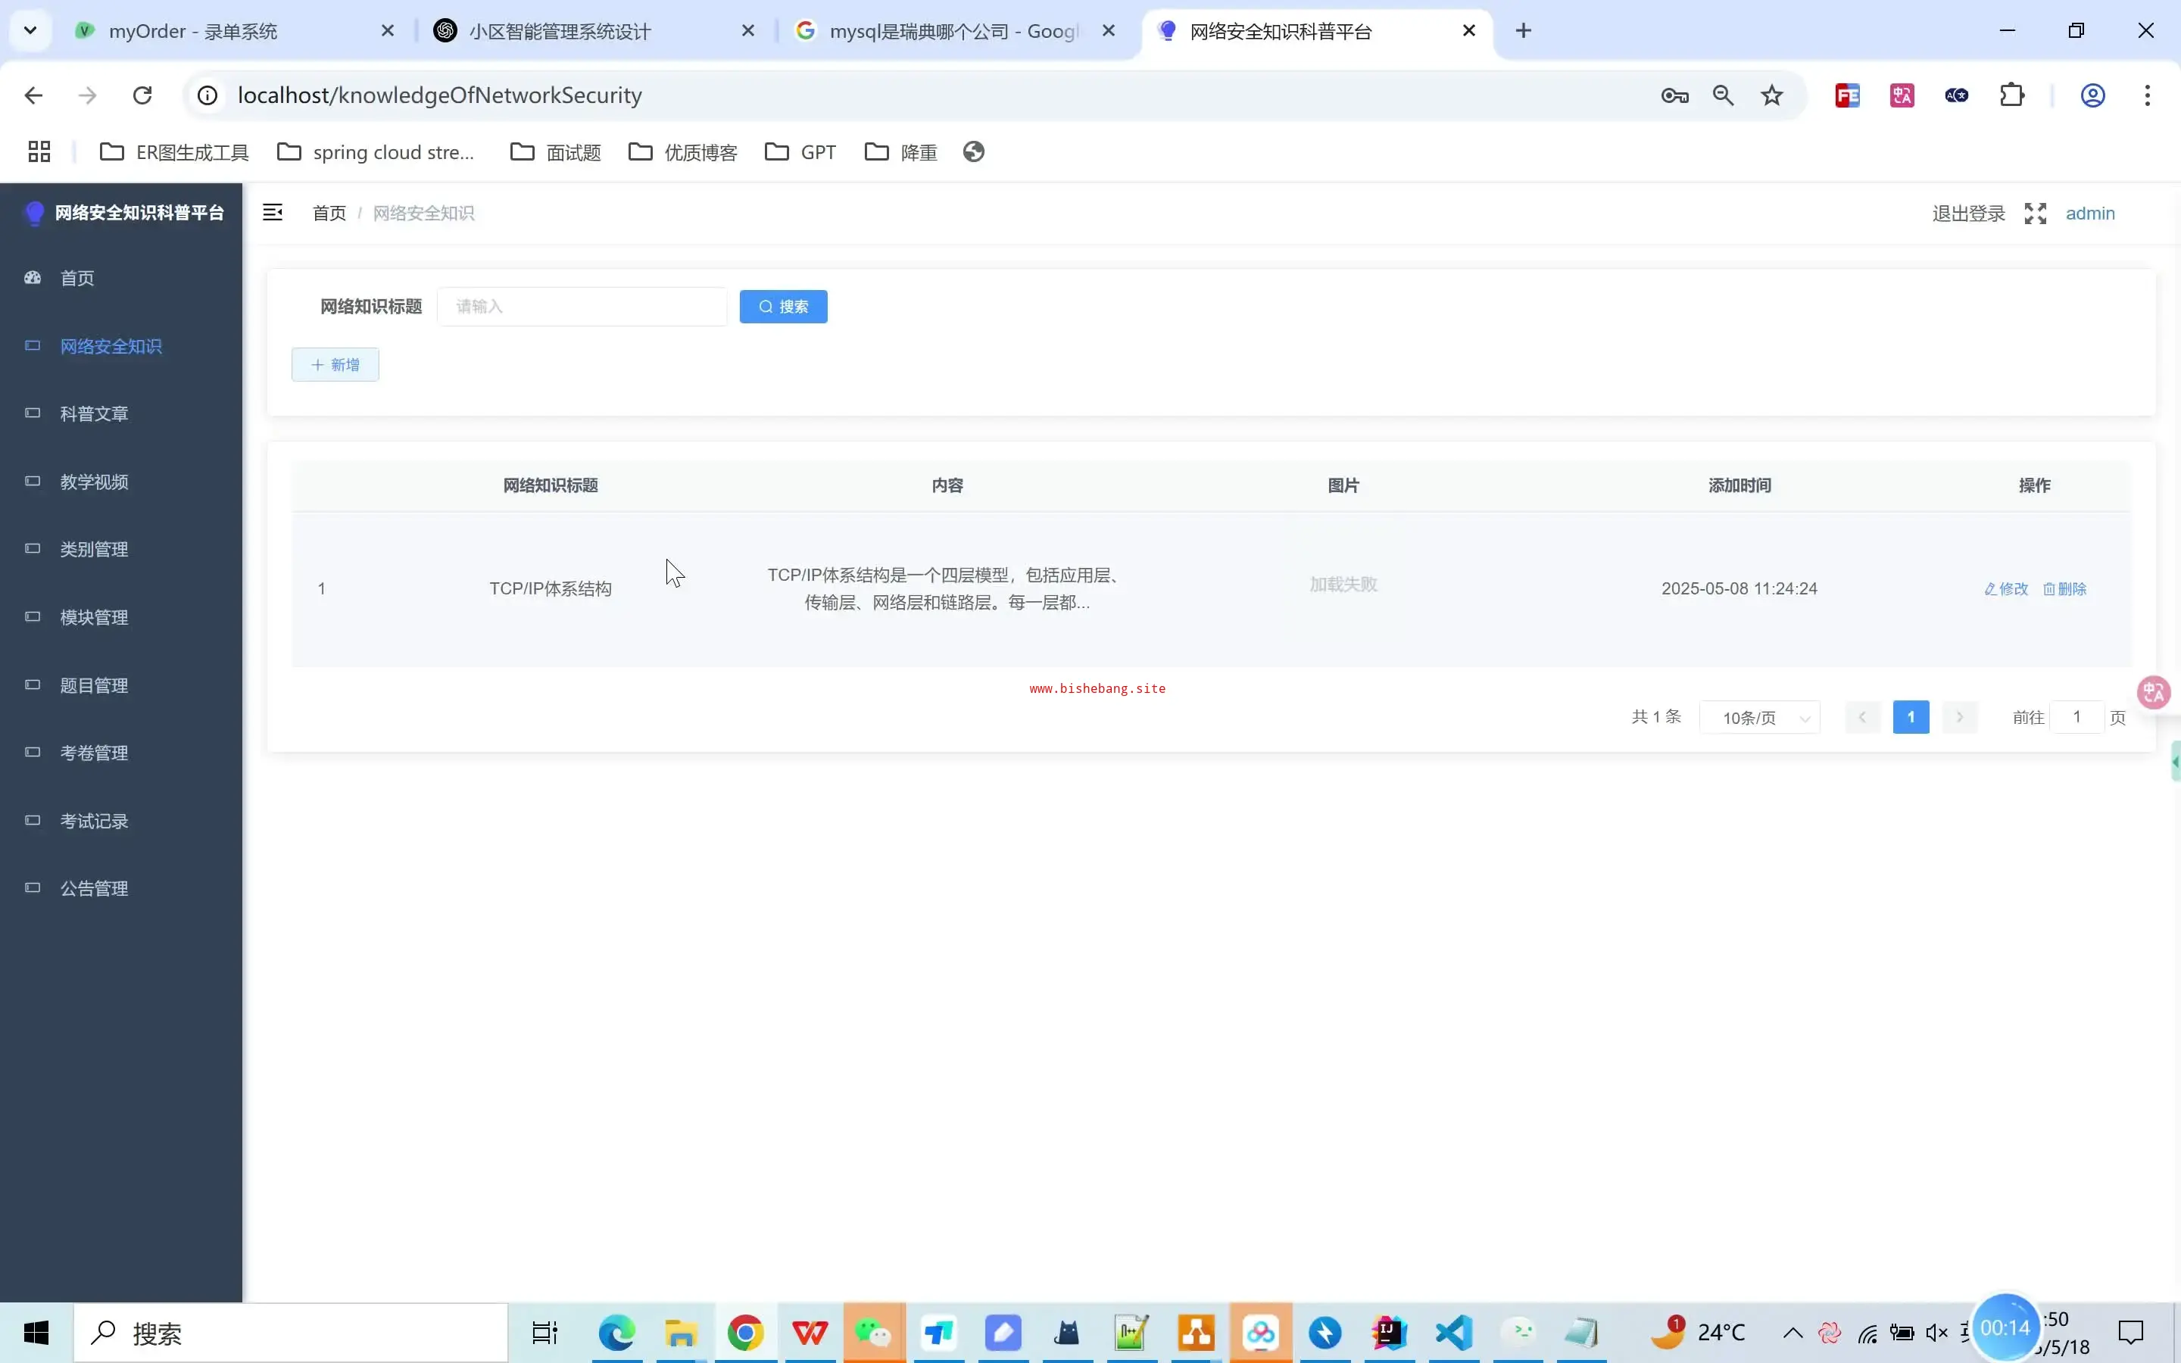Open 科普文章 in the sidebar
The height and width of the screenshot is (1363, 2181).
(x=94, y=413)
